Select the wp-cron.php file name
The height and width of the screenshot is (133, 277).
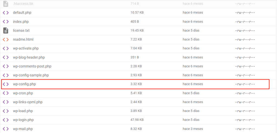coord(23,93)
